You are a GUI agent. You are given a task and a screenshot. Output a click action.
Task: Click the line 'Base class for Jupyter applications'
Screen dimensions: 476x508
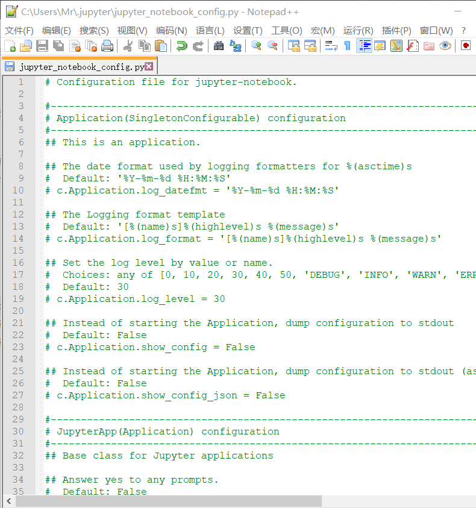(x=168, y=456)
